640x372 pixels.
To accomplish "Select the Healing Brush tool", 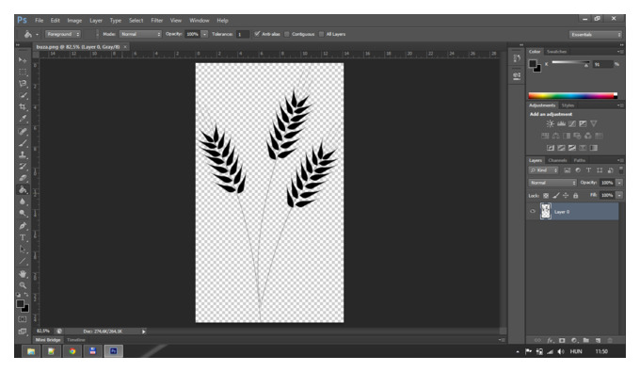I will click(x=23, y=131).
